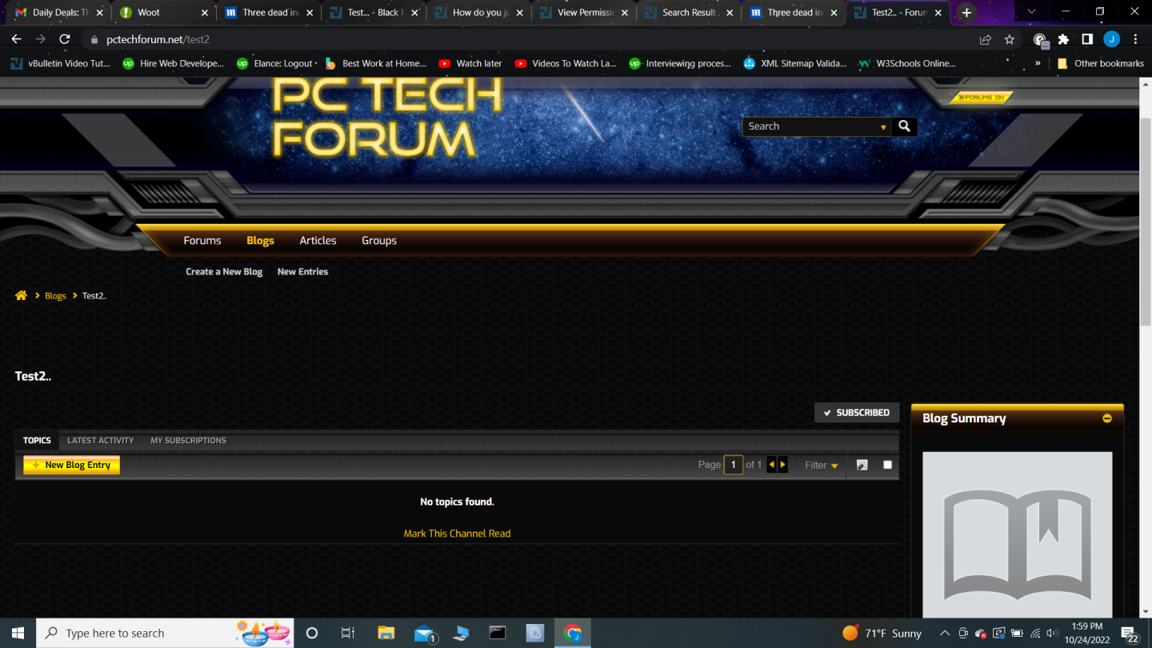Switch to Latest Activity tab
This screenshot has height=648, width=1152.
coord(100,441)
